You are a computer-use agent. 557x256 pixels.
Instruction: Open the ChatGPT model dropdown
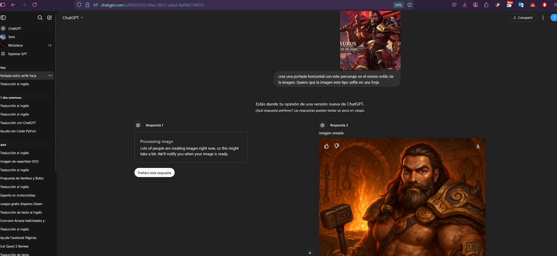coord(73,18)
